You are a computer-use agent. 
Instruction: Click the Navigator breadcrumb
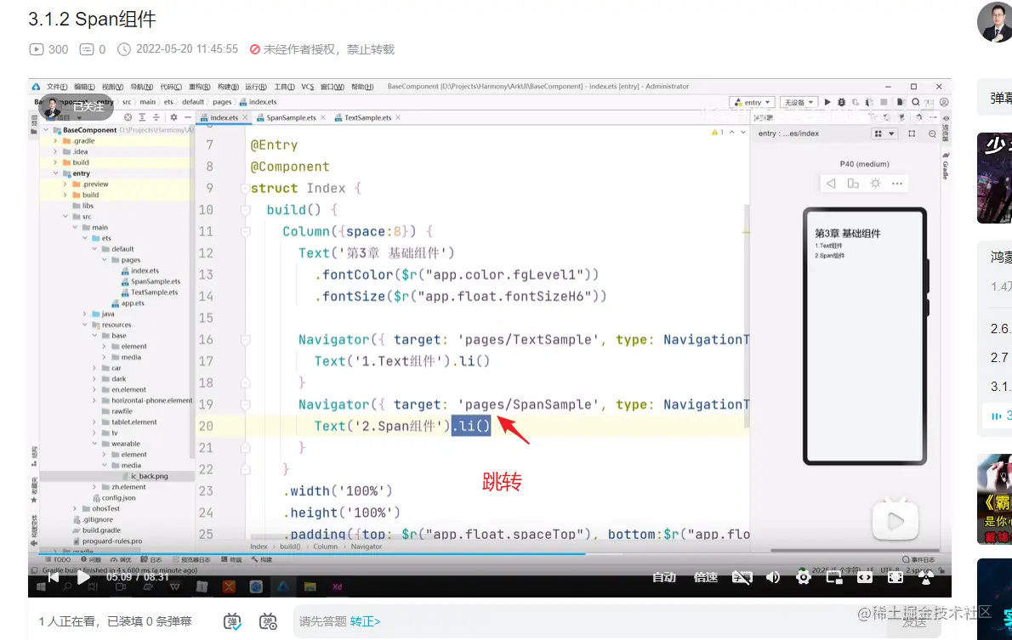366,547
